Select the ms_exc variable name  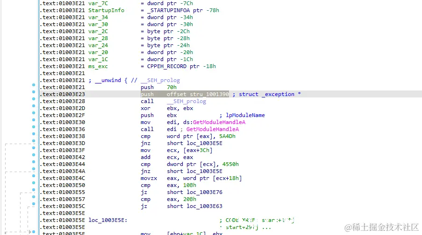(x=98, y=66)
